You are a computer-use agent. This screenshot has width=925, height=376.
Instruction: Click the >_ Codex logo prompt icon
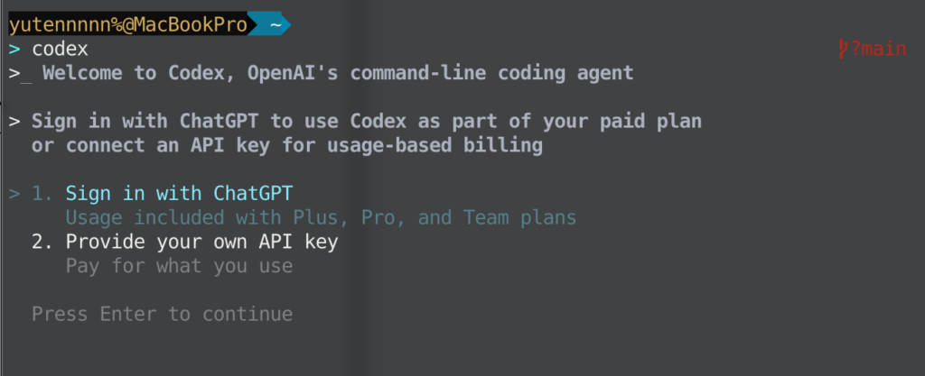point(20,74)
